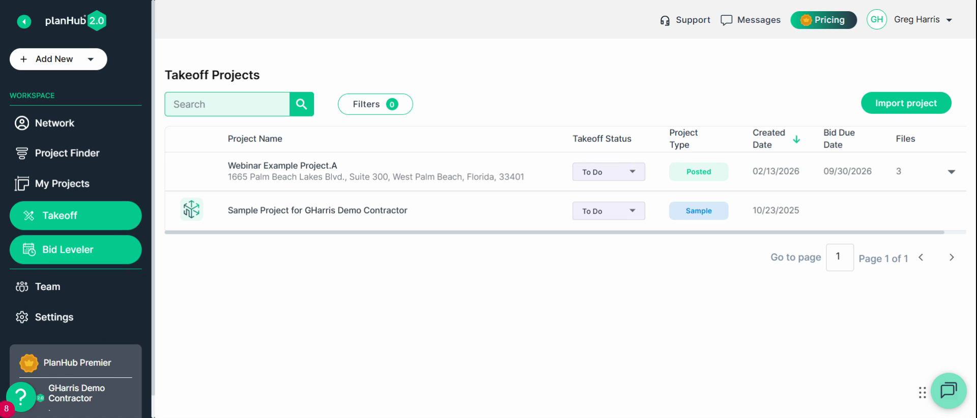
Task: Select the Takeoff workspace item
Action: [x=75, y=216]
